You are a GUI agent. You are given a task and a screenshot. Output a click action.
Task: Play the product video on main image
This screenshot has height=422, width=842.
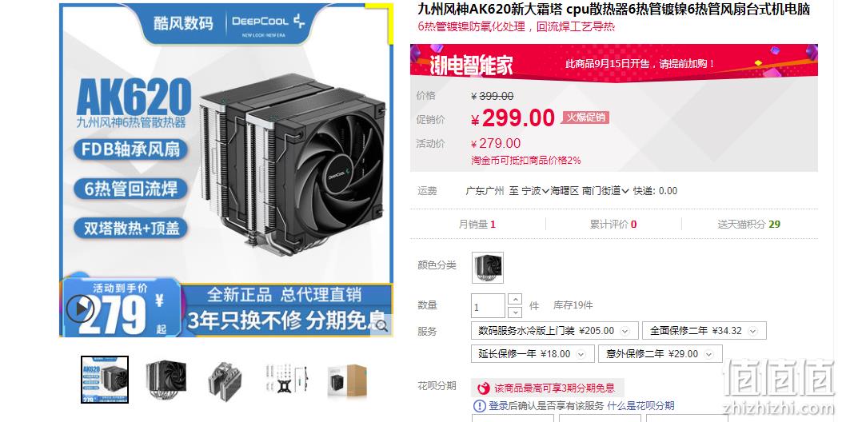(x=81, y=309)
